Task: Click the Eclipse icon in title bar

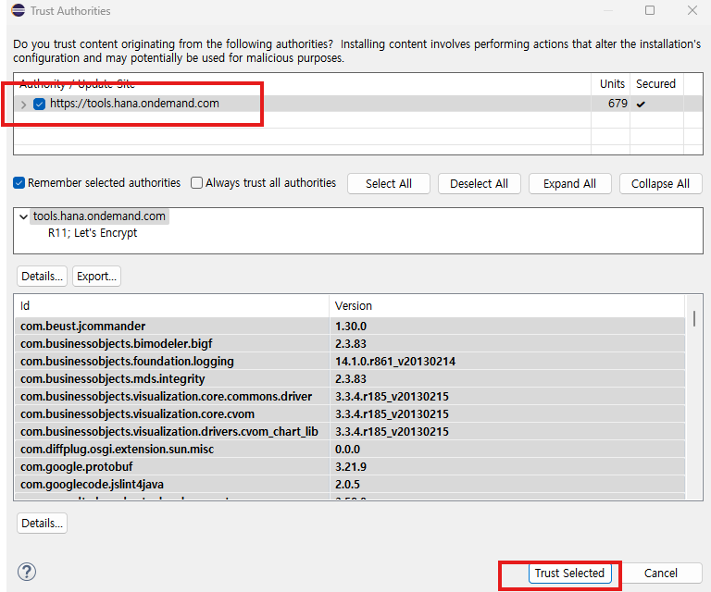Action: tap(19, 10)
